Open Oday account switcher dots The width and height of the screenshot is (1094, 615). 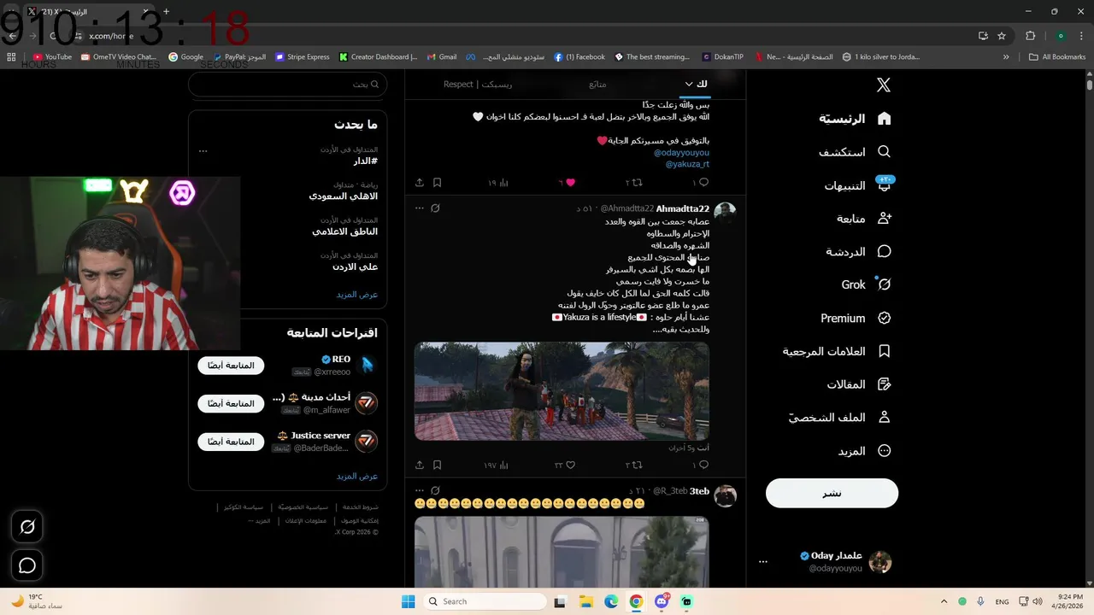763,562
